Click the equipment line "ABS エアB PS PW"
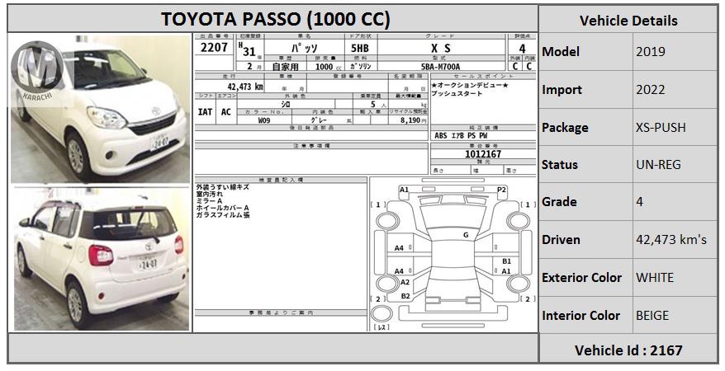The width and height of the screenshot is (725, 371). (461, 136)
